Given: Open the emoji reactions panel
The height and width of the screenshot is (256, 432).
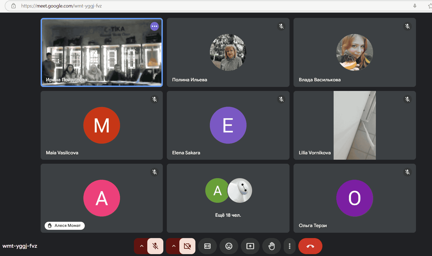Looking at the screenshot, I should point(229,246).
